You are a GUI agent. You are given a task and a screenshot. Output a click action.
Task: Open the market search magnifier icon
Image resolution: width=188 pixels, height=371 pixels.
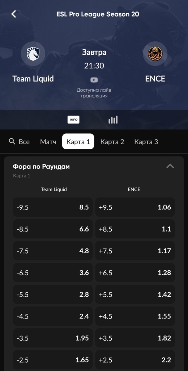[12, 142]
